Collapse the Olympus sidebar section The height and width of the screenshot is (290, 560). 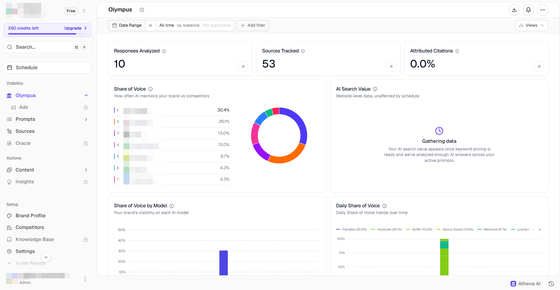86,96
